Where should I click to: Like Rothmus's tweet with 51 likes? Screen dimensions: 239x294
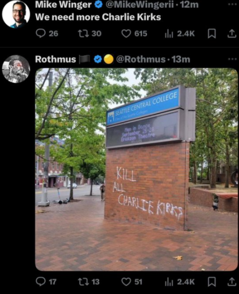(x=132, y=282)
